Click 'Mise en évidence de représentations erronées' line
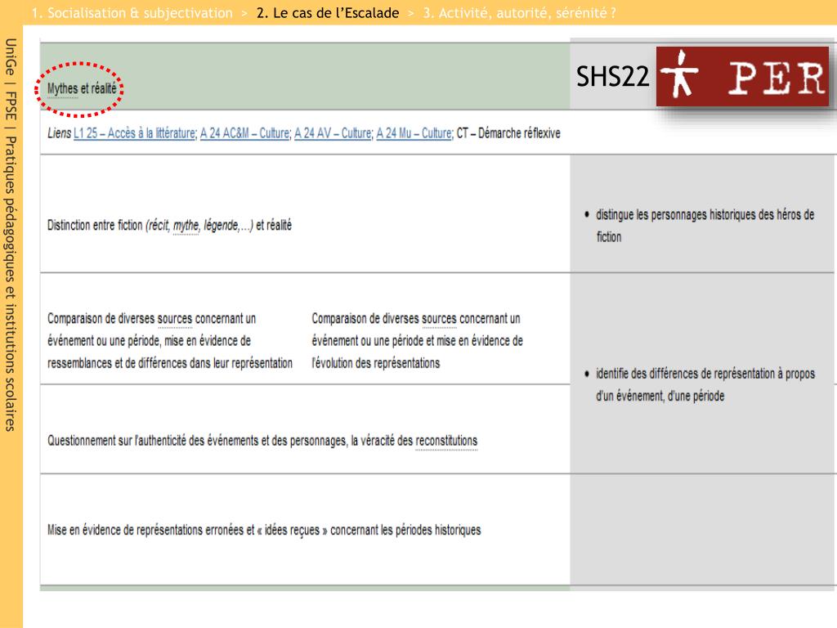The width and height of the screenshot is (837, 628). pos(264,530)
